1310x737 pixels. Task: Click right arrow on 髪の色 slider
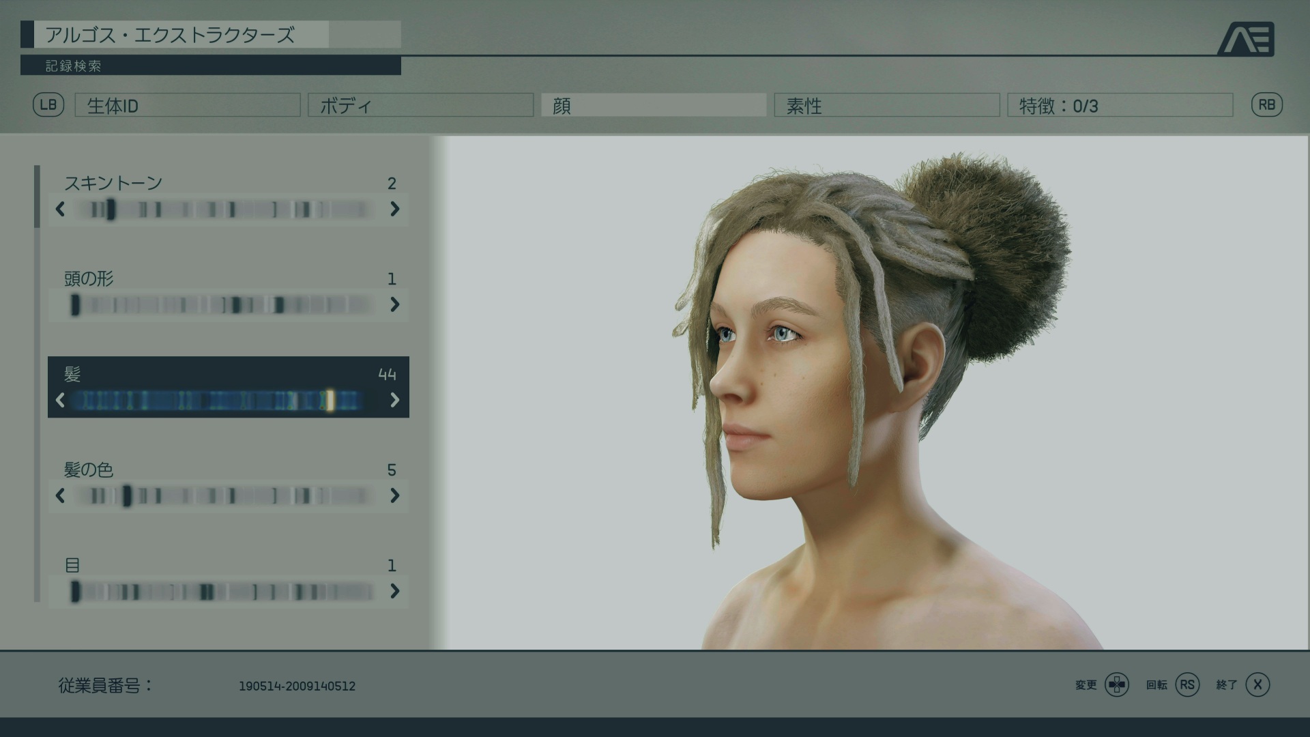pyautogui.click(x=394, y=495)
